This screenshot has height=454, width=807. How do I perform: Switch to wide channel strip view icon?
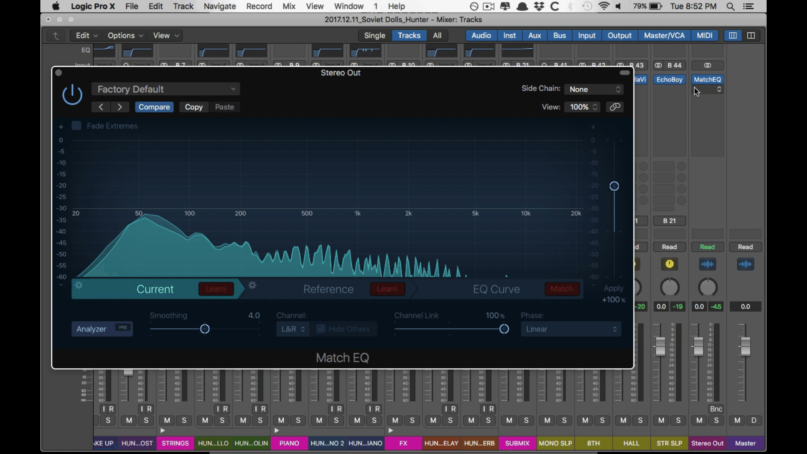751,36
